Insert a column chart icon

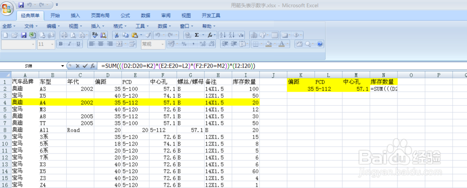pos(254,35)
